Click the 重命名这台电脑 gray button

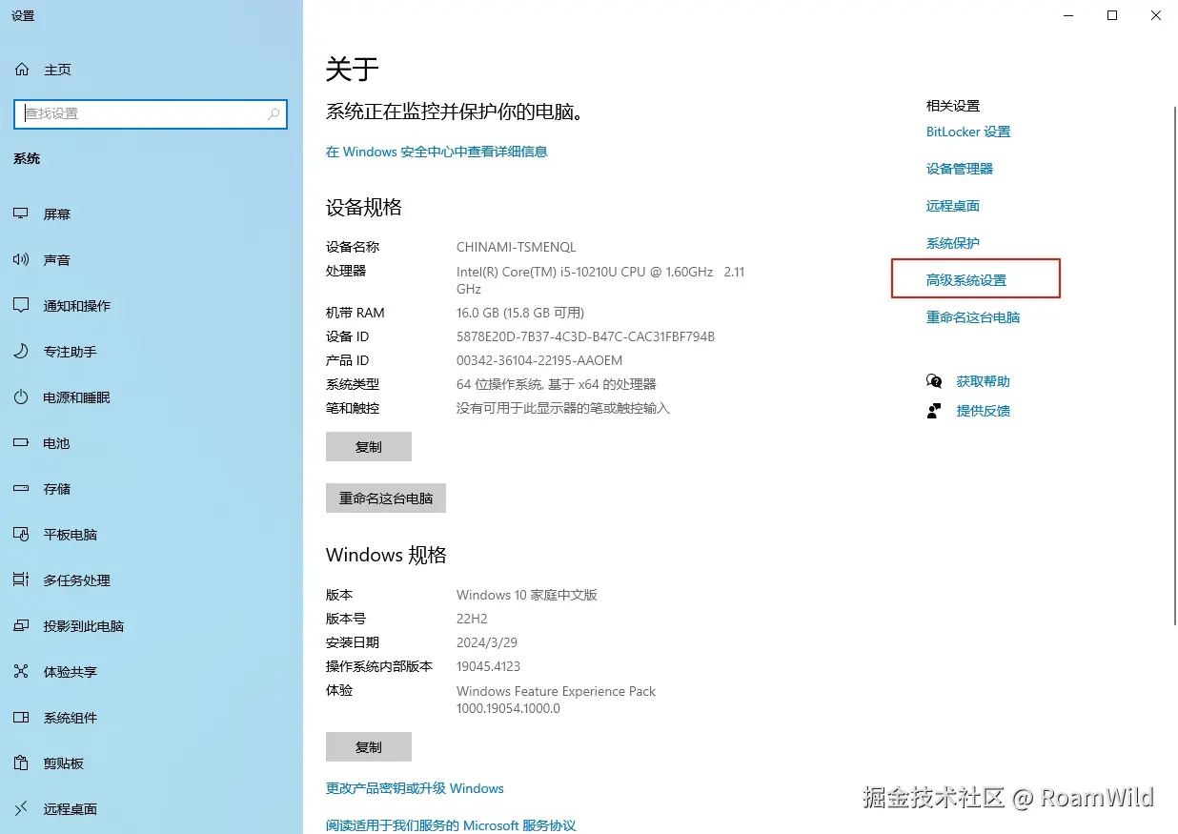pos(386,498)
